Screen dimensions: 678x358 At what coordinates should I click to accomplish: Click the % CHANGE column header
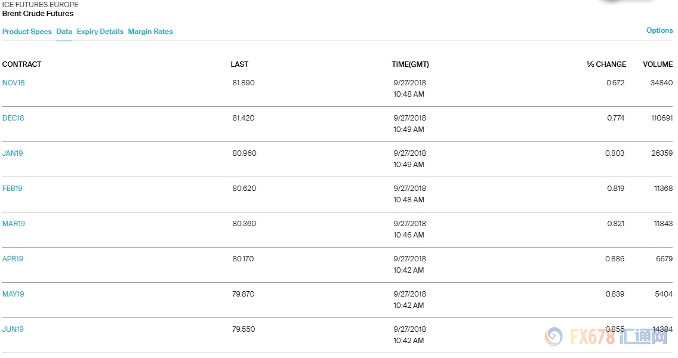pos(606,64)
